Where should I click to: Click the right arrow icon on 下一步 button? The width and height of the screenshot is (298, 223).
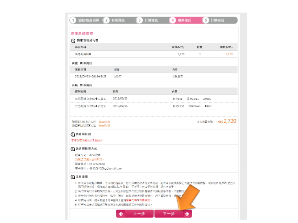[186, 214]
